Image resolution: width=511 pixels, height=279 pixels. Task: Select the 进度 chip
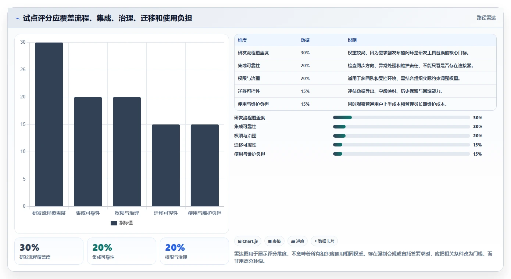(x=297, y=241)
